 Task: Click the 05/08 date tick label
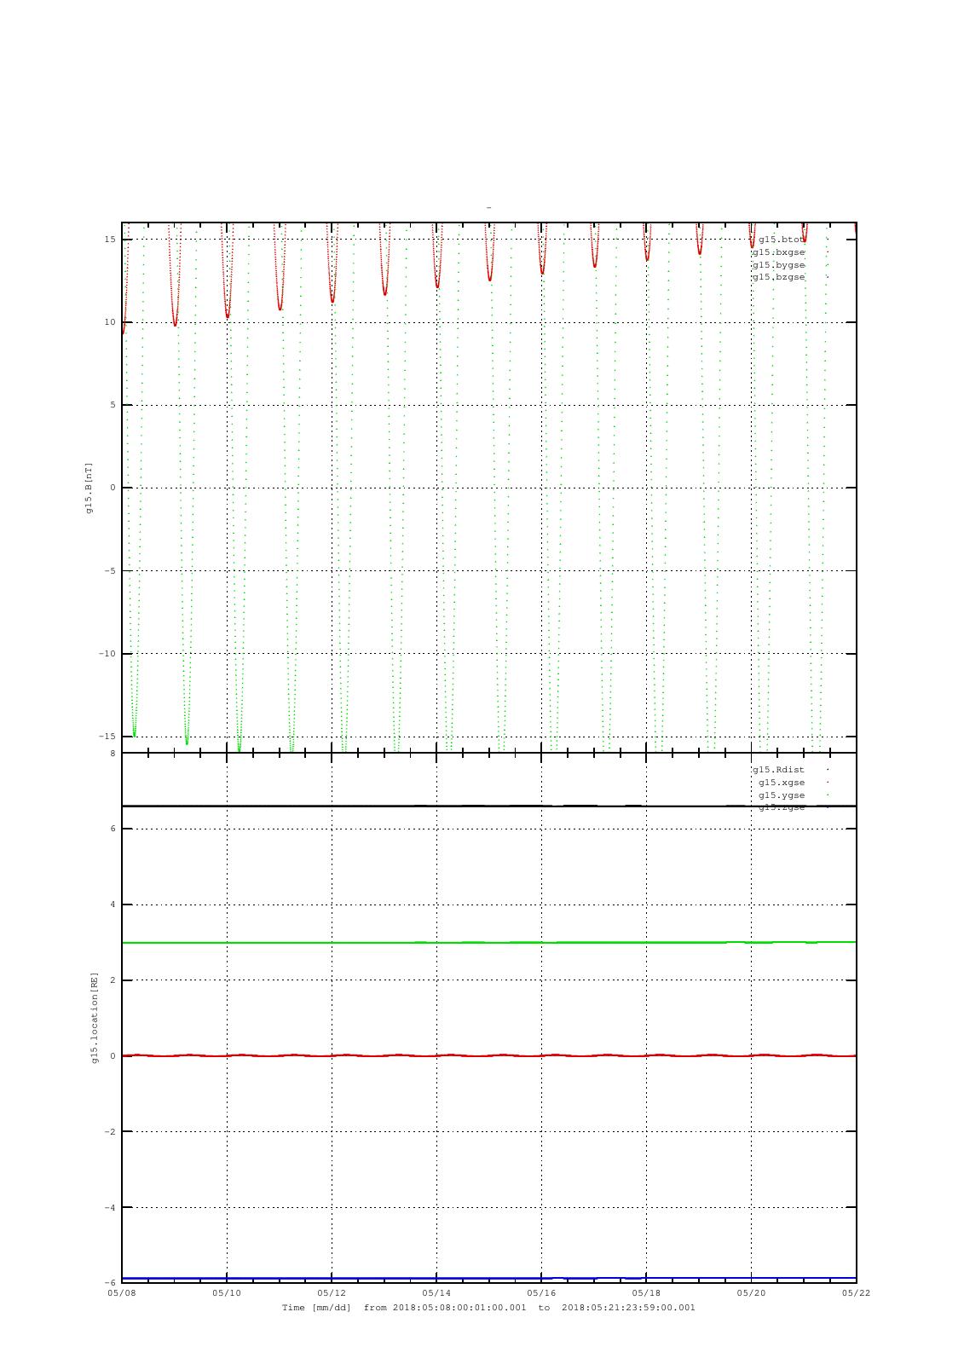tap(122, 1293)
